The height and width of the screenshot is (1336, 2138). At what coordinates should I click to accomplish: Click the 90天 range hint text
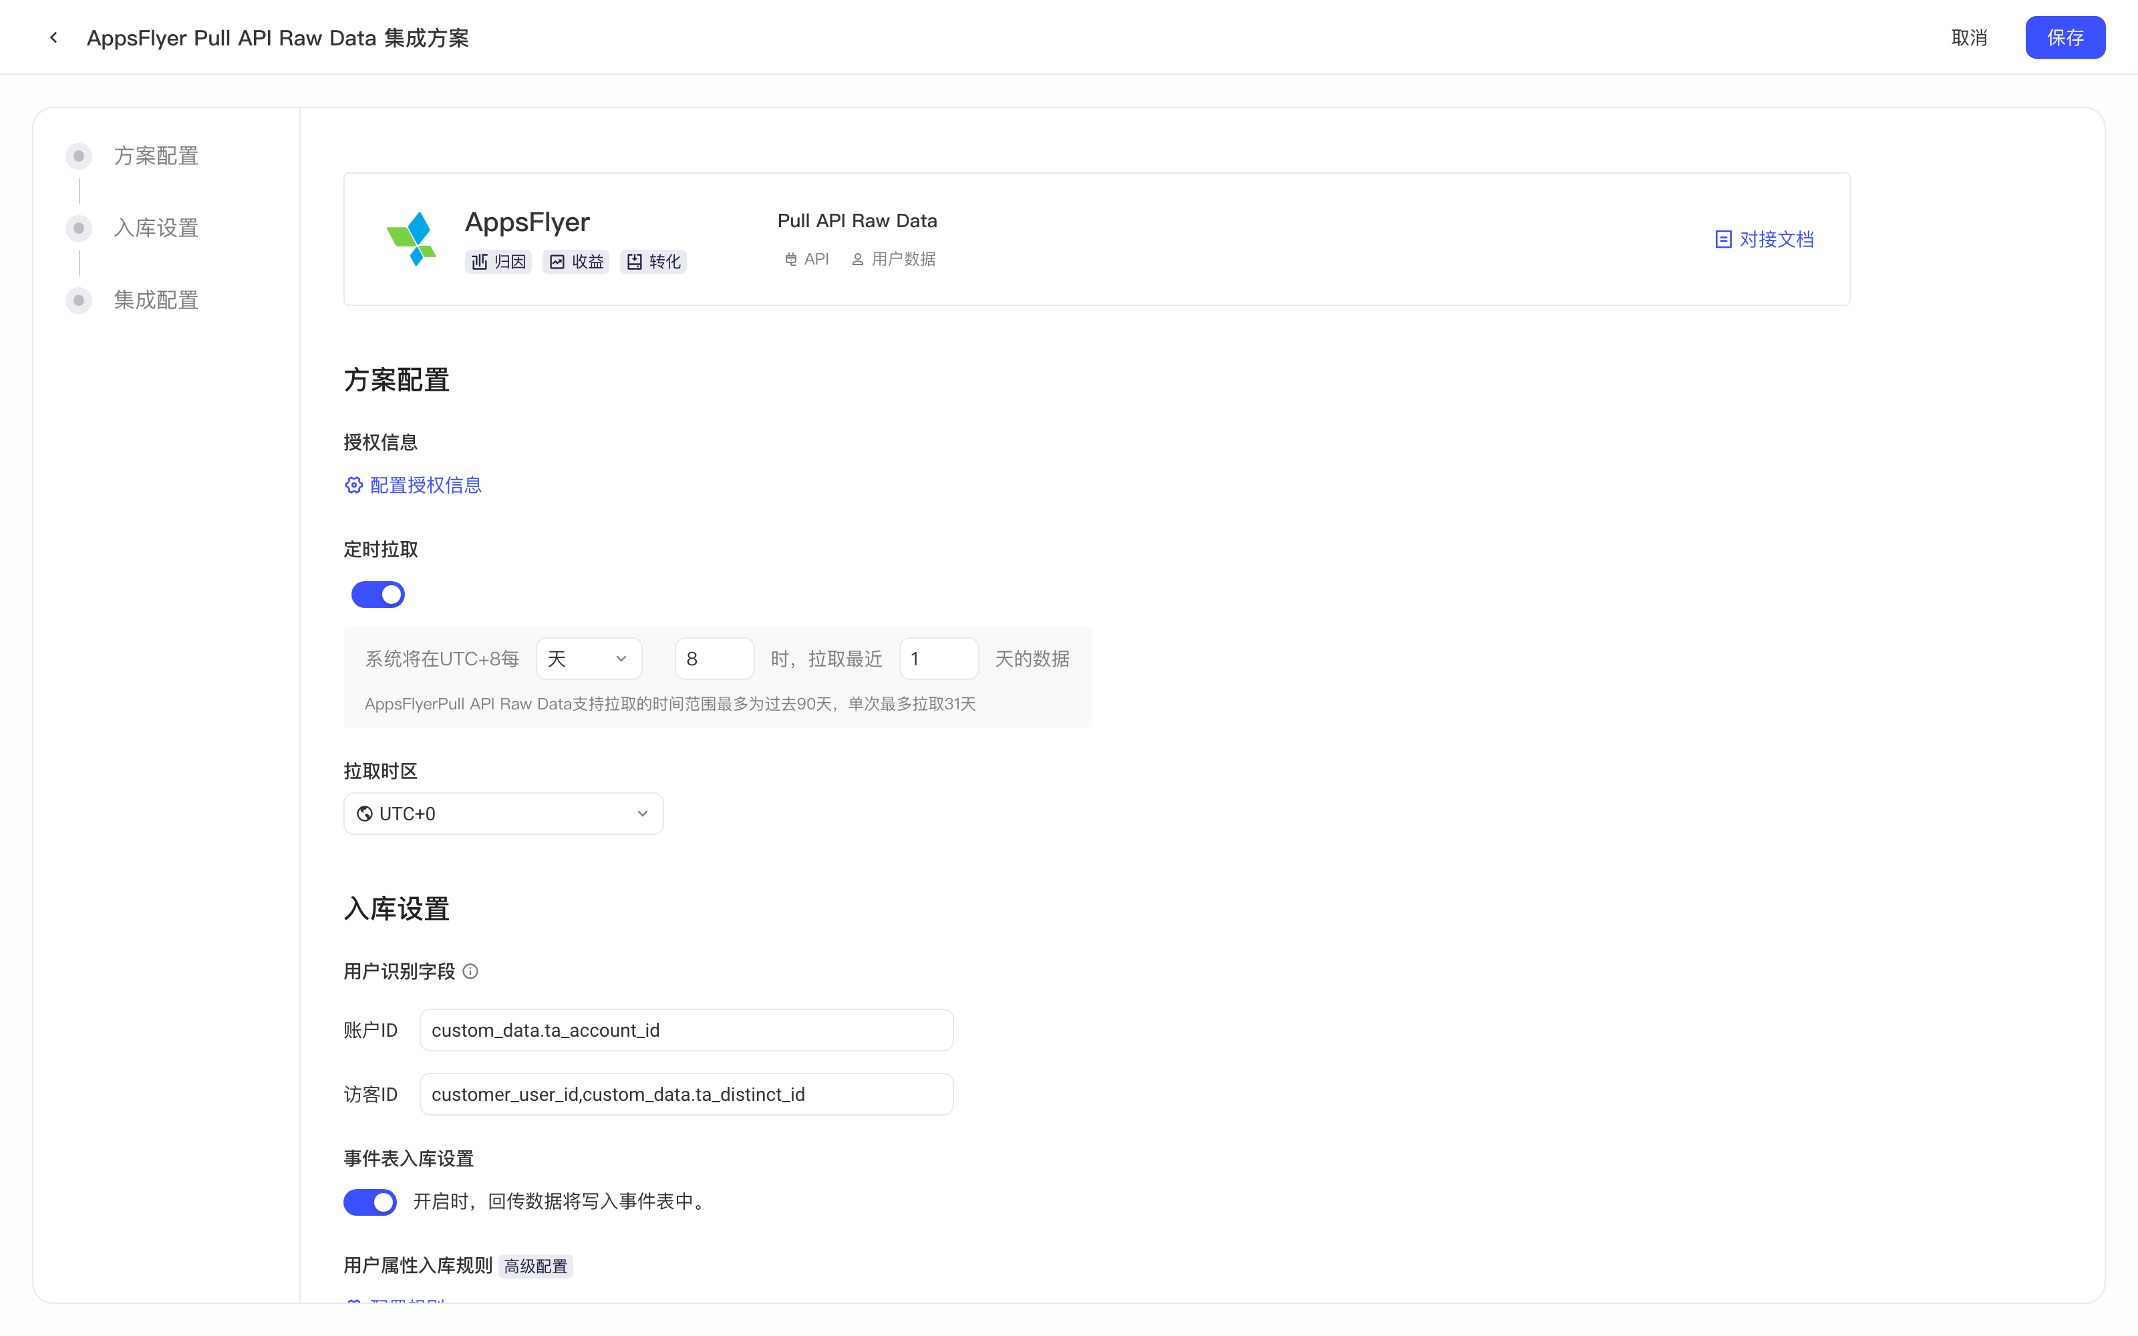671,704
